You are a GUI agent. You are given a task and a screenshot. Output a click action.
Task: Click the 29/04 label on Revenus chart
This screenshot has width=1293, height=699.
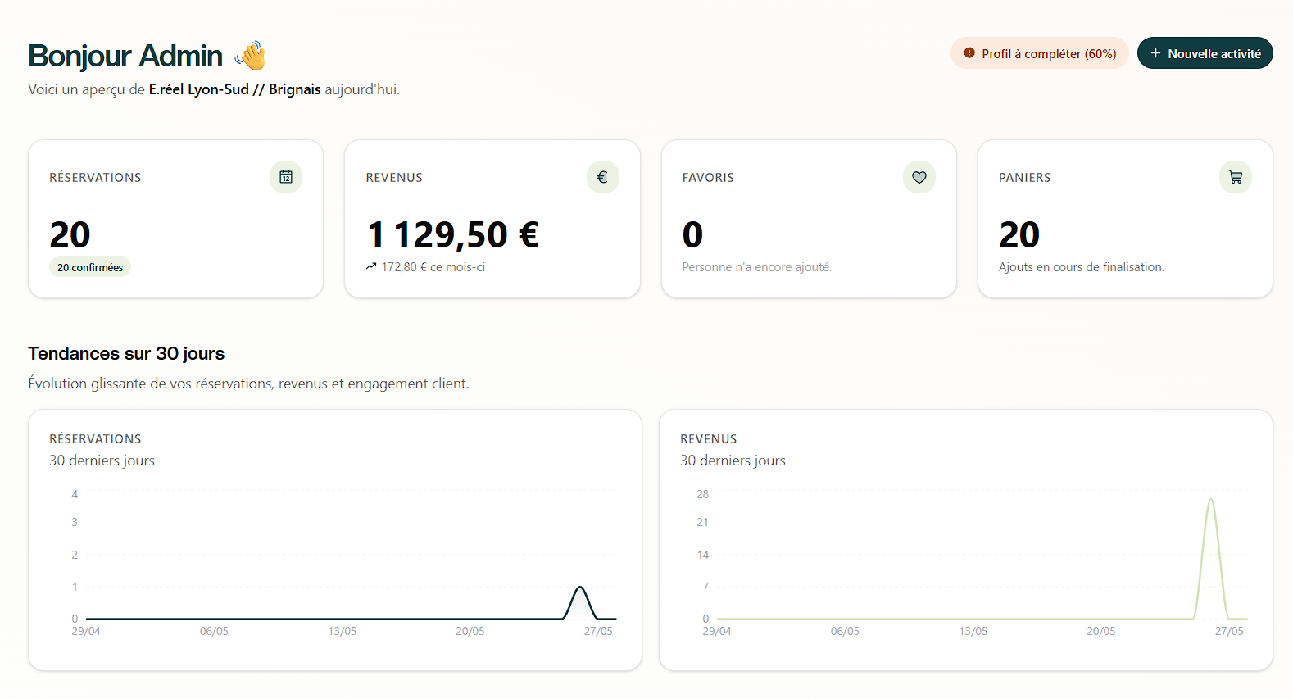pos(716,631)
